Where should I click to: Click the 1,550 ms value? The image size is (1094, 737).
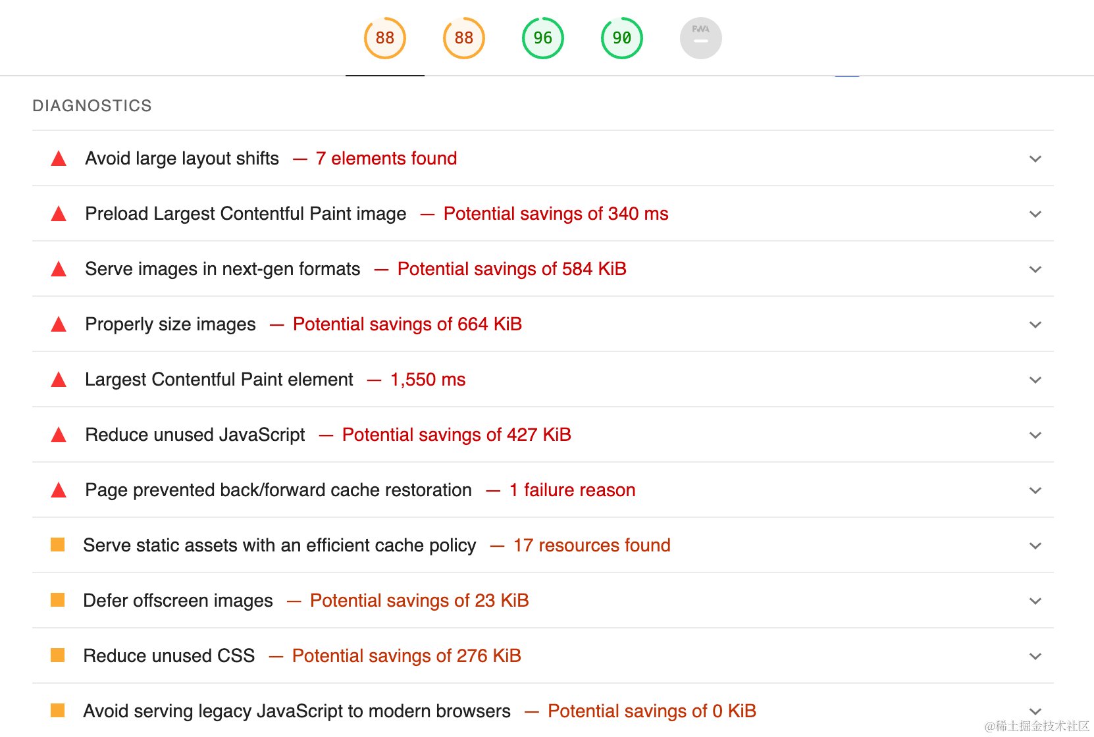coord(428,380)
